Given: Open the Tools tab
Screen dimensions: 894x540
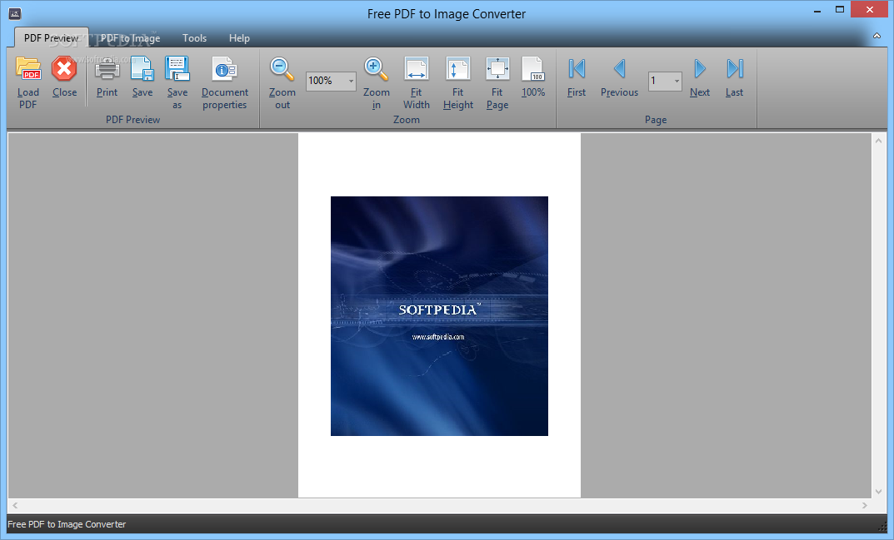Looking at the screenshot, I should pos(194,38).
